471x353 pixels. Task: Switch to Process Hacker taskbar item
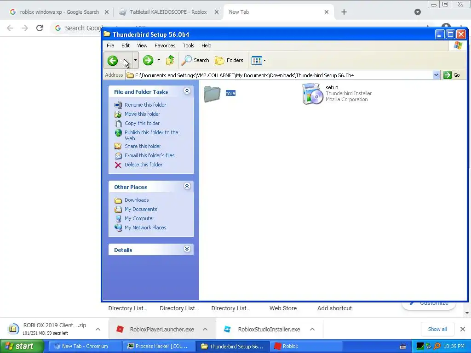pos(159,347)
